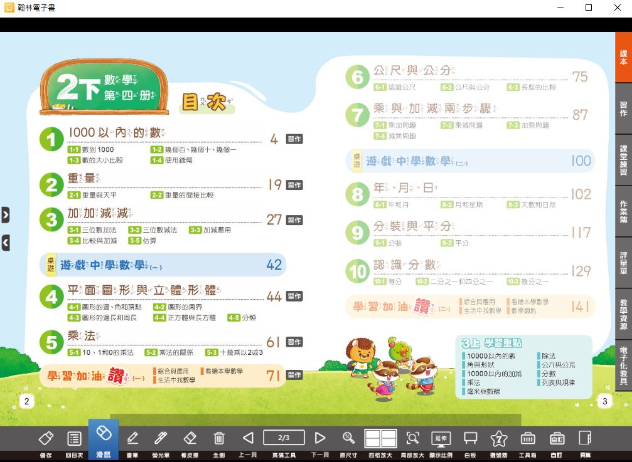The width and height of the screenshot is (632, 462).
Task: Click section 3-1 三位數加法
Action: 92,230
